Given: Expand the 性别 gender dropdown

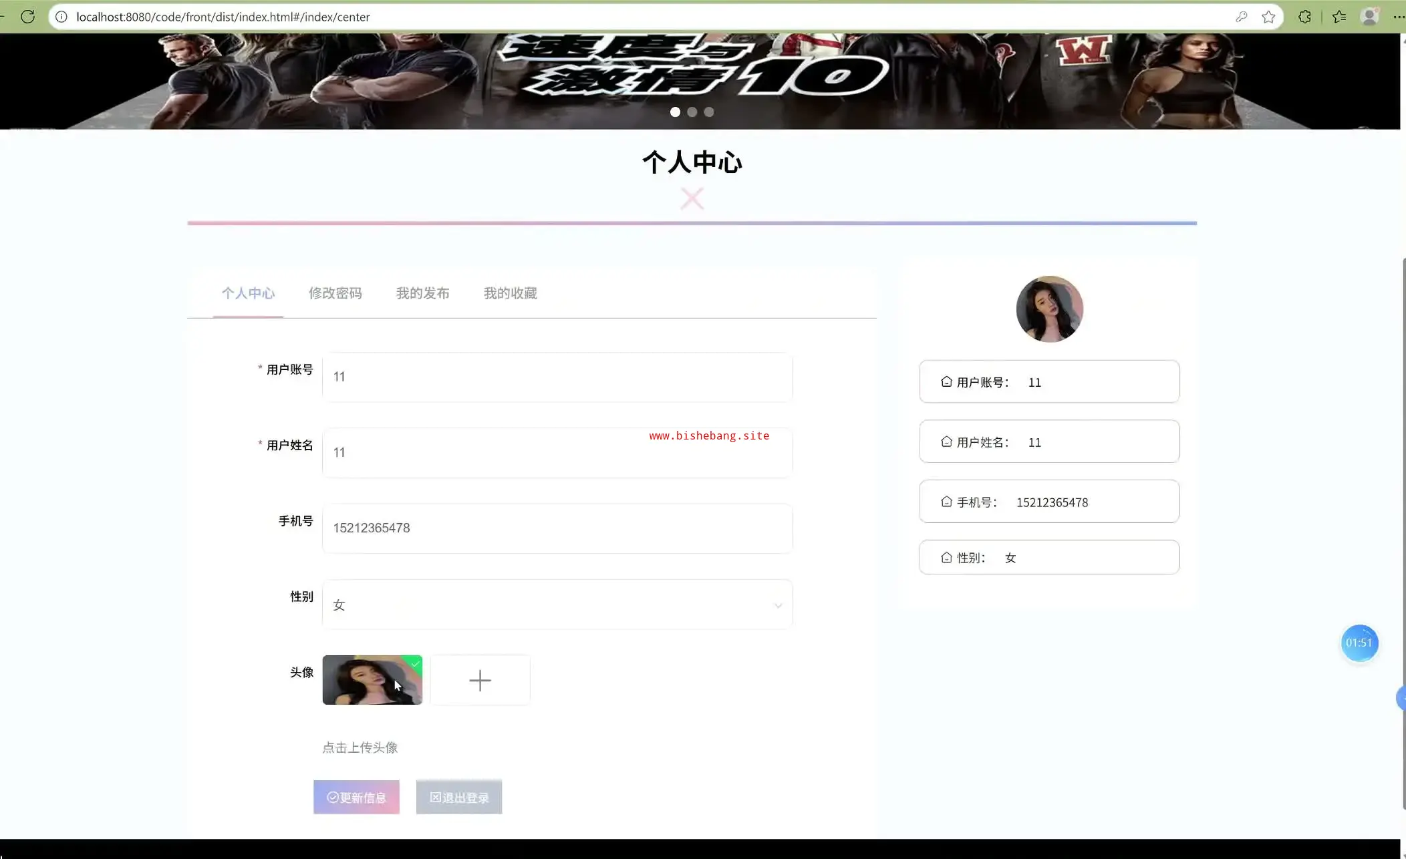Looking at the screenshot, I should pyautogui.click(x=557, y=605).
